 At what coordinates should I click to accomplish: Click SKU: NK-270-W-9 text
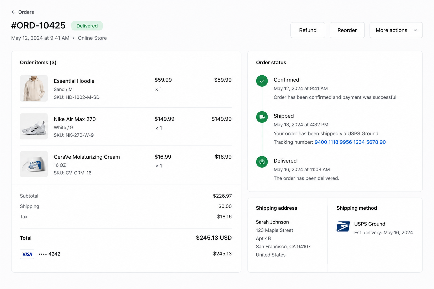(74, 135)
